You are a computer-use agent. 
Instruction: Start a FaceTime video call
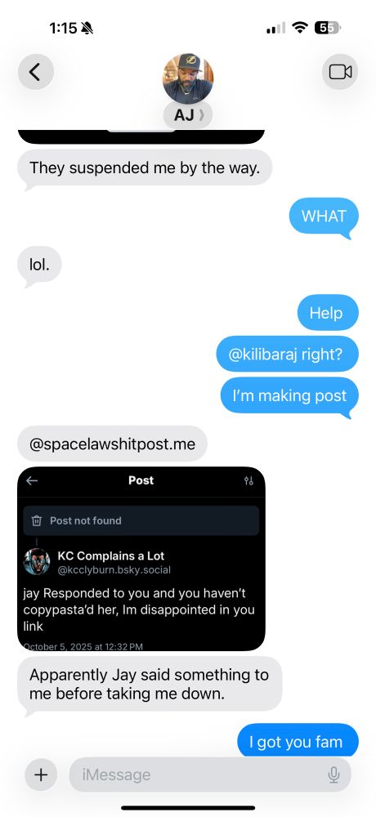click(x=340, y=72)
